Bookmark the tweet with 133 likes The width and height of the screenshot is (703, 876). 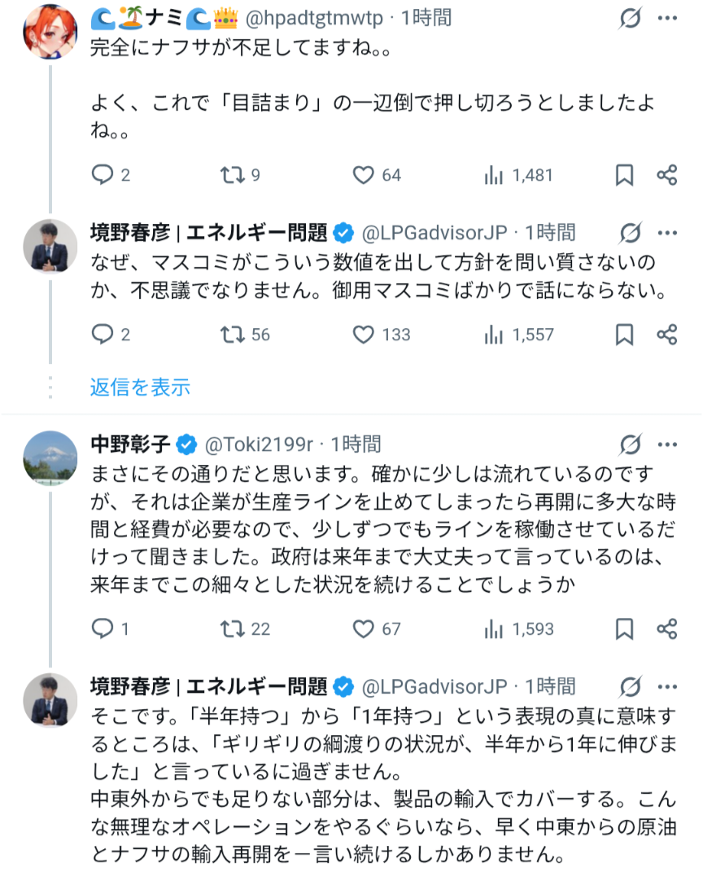[x=624, y=335]
